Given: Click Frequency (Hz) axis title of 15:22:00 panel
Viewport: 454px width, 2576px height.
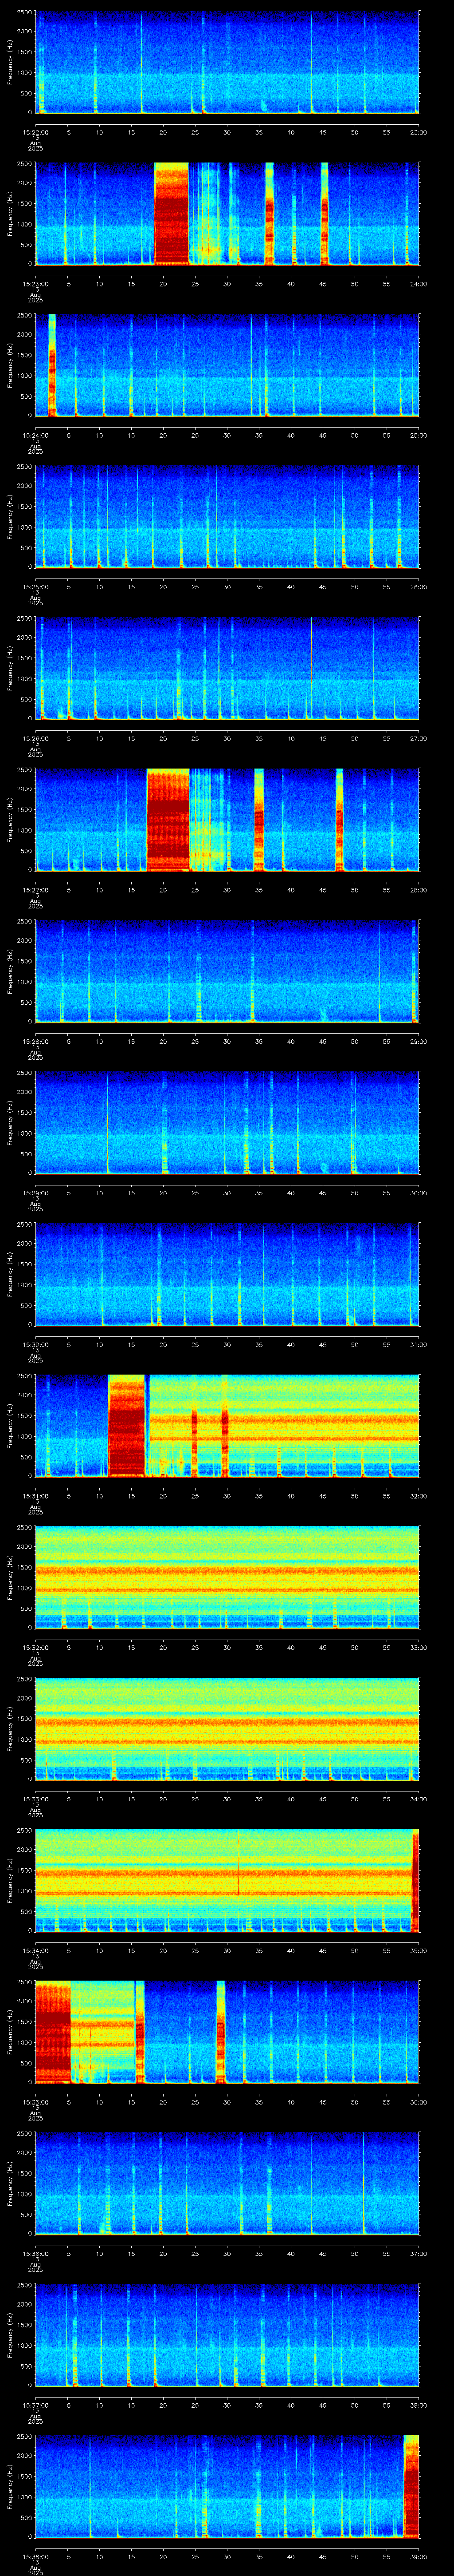Looking at the screenshot, I should [x=10, y=62].
